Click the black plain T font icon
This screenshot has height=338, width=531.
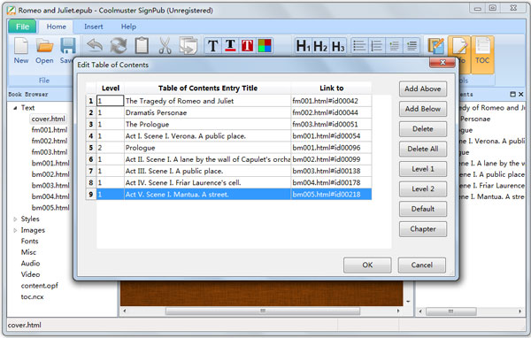coord(213,46)
